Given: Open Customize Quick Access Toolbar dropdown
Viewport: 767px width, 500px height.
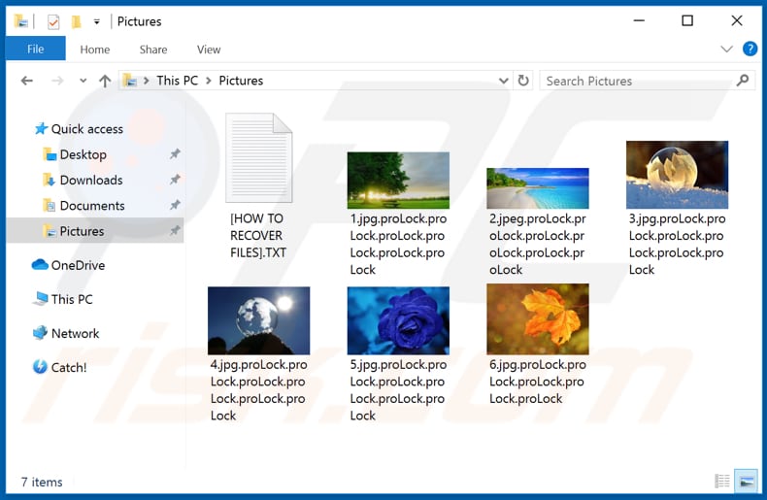Looking at the screenshot, I should coord(96,21).
